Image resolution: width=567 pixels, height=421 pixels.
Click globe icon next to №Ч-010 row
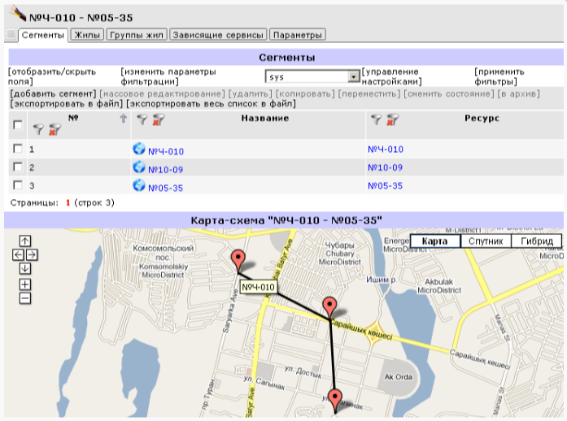pyautogui.click(x=139, y=149)
